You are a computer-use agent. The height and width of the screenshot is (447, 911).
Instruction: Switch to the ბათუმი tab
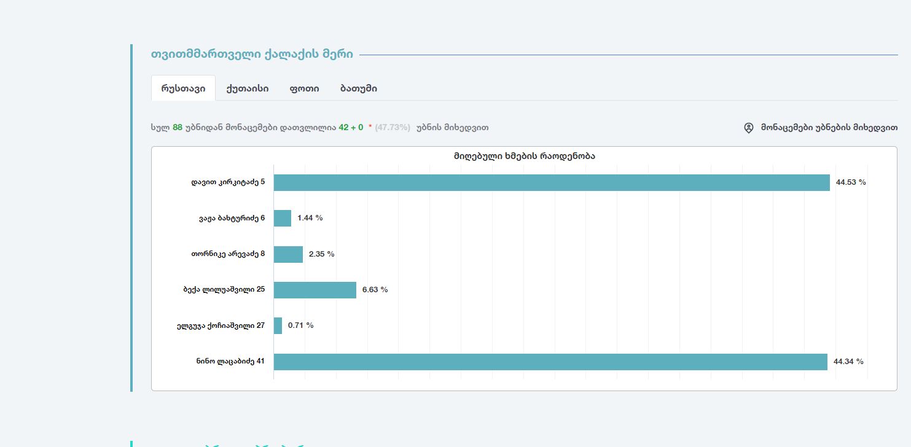(x=359, y=88)
